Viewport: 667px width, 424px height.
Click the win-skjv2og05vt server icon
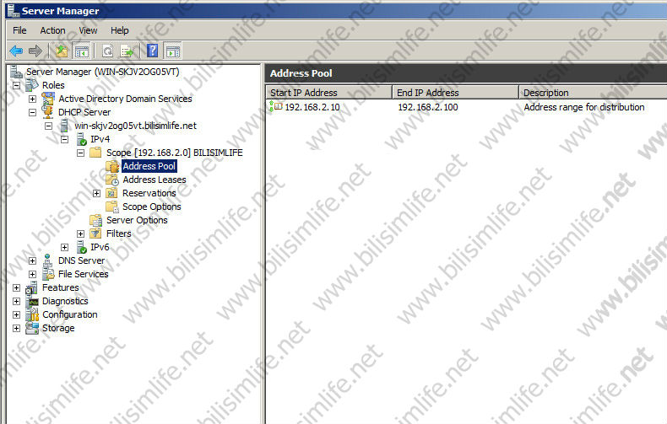coord(64,126)
